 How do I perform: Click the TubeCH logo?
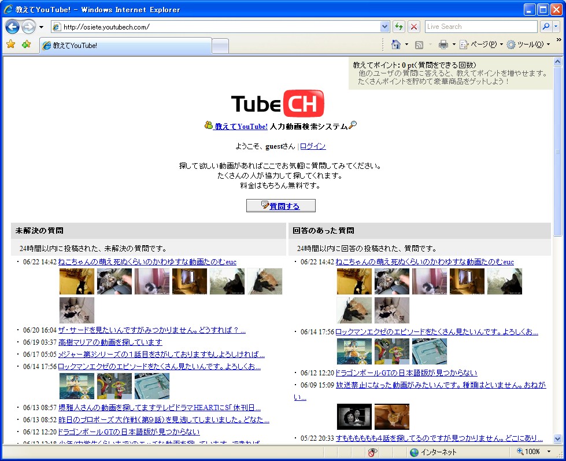278,104
